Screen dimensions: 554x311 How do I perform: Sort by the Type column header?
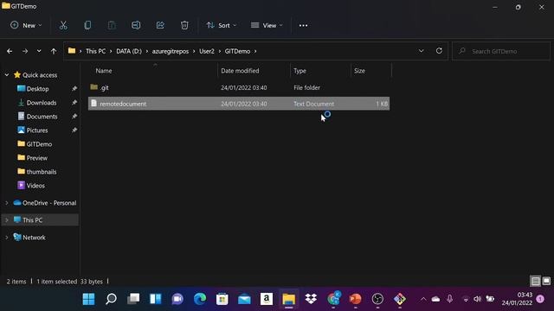[x=320, y=71]
